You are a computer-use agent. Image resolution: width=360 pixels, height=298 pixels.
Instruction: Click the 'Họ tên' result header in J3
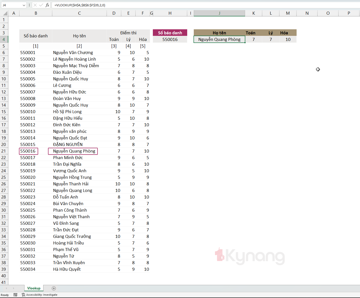(x=219, y=33)
